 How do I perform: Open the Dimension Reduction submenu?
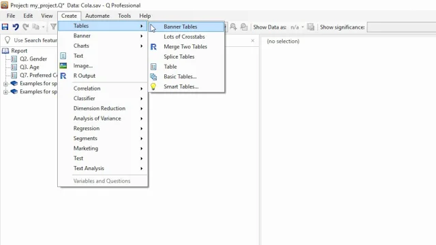click(103, 108)
